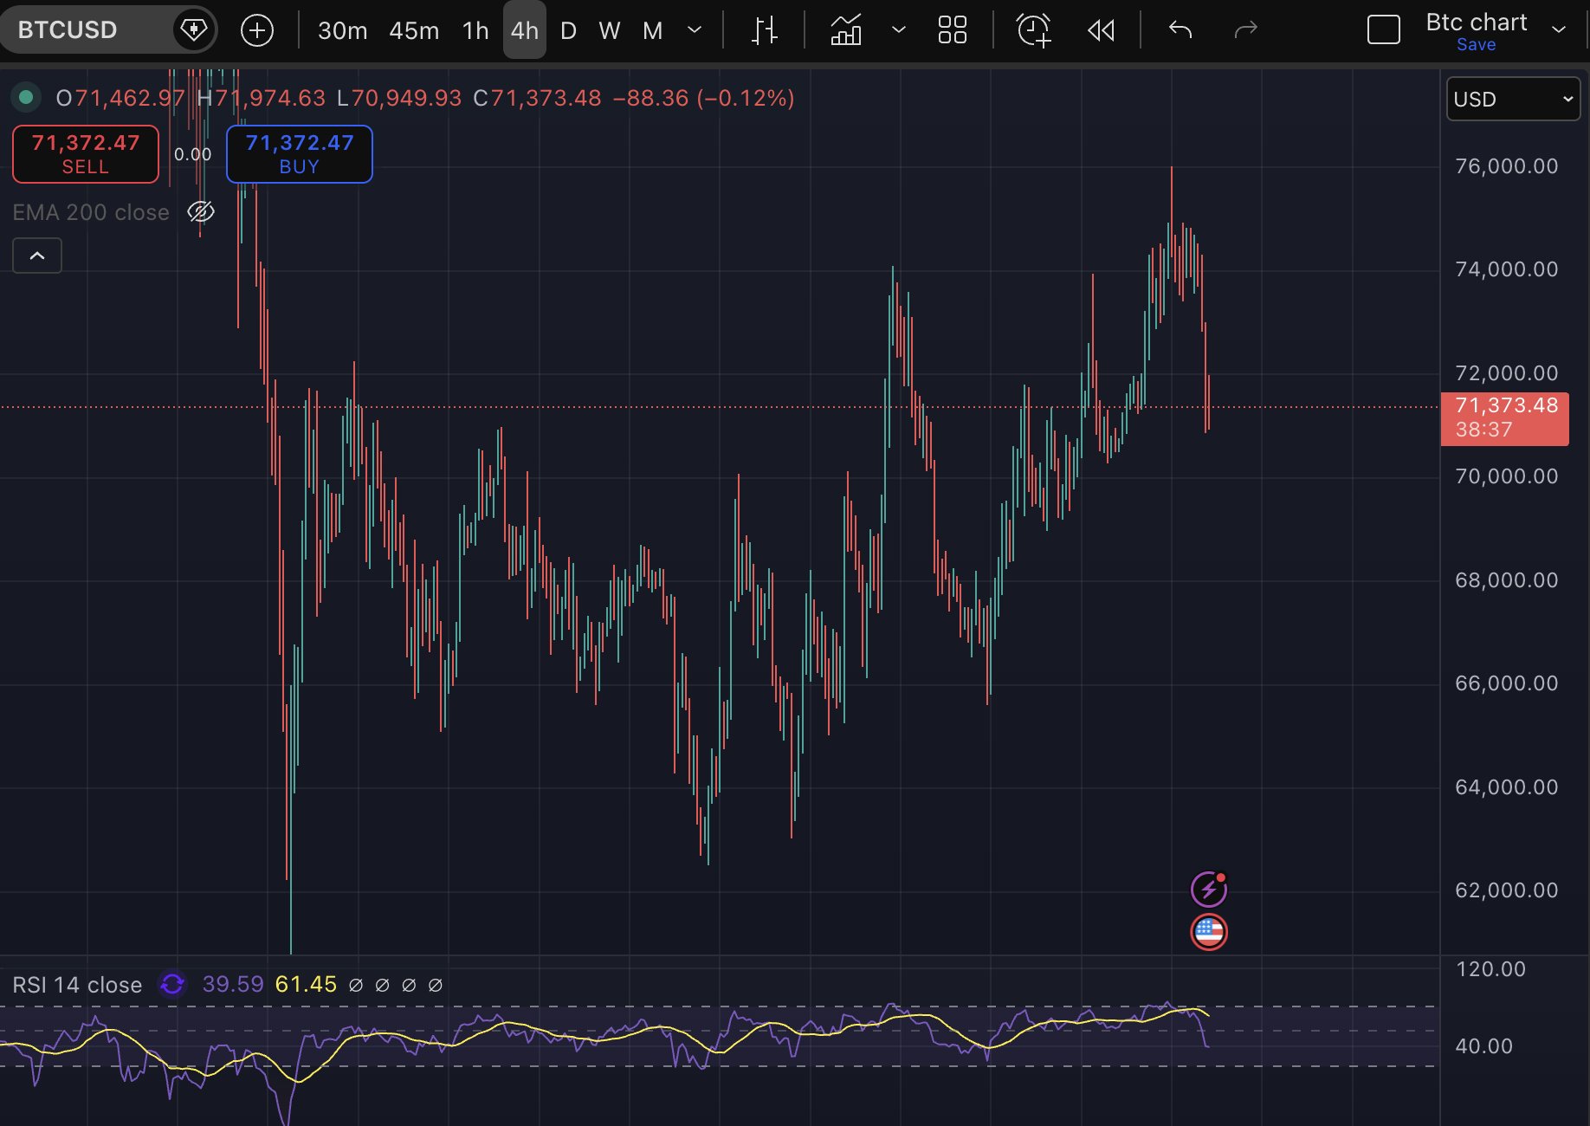
Task: Open the Indicators chart icon
Action: pos(846,30)
